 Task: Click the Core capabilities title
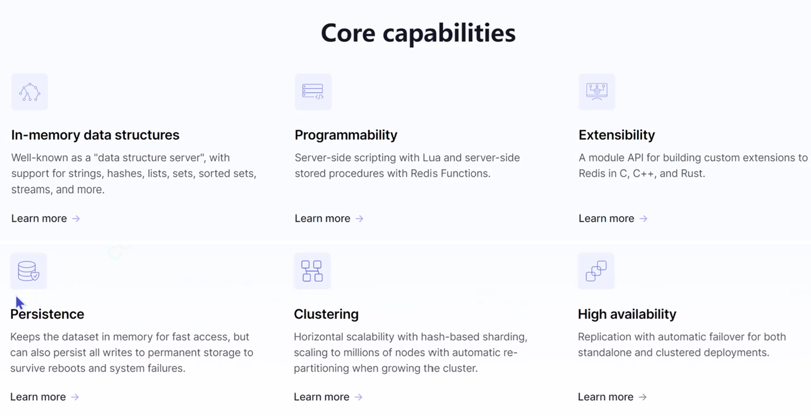pos(418,33)
